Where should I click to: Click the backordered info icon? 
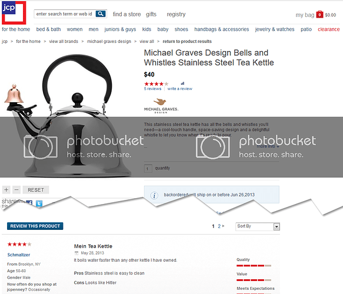(x=154, y=195)
